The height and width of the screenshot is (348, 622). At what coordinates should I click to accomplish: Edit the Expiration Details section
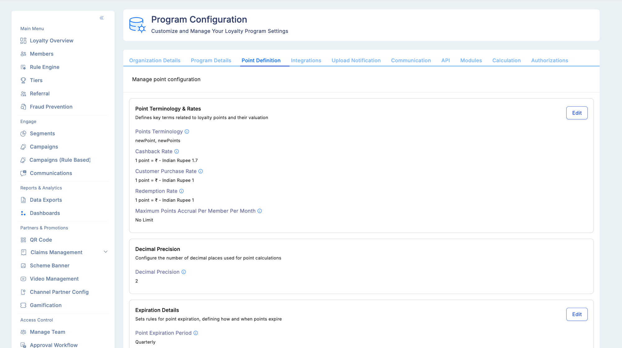click(x=577, y=314)
